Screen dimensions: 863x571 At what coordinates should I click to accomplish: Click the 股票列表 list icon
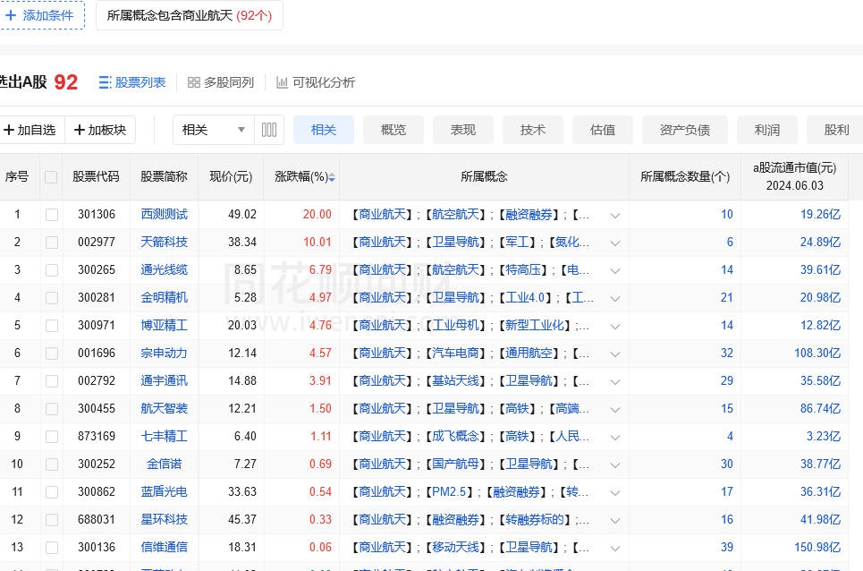(x=106, y=82)
